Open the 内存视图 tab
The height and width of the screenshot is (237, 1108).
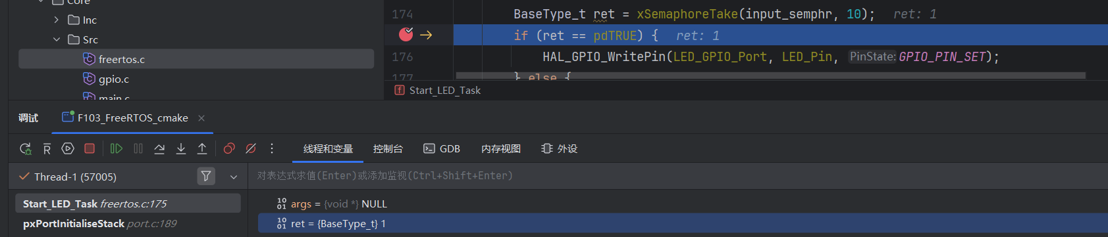click(501, 149)
